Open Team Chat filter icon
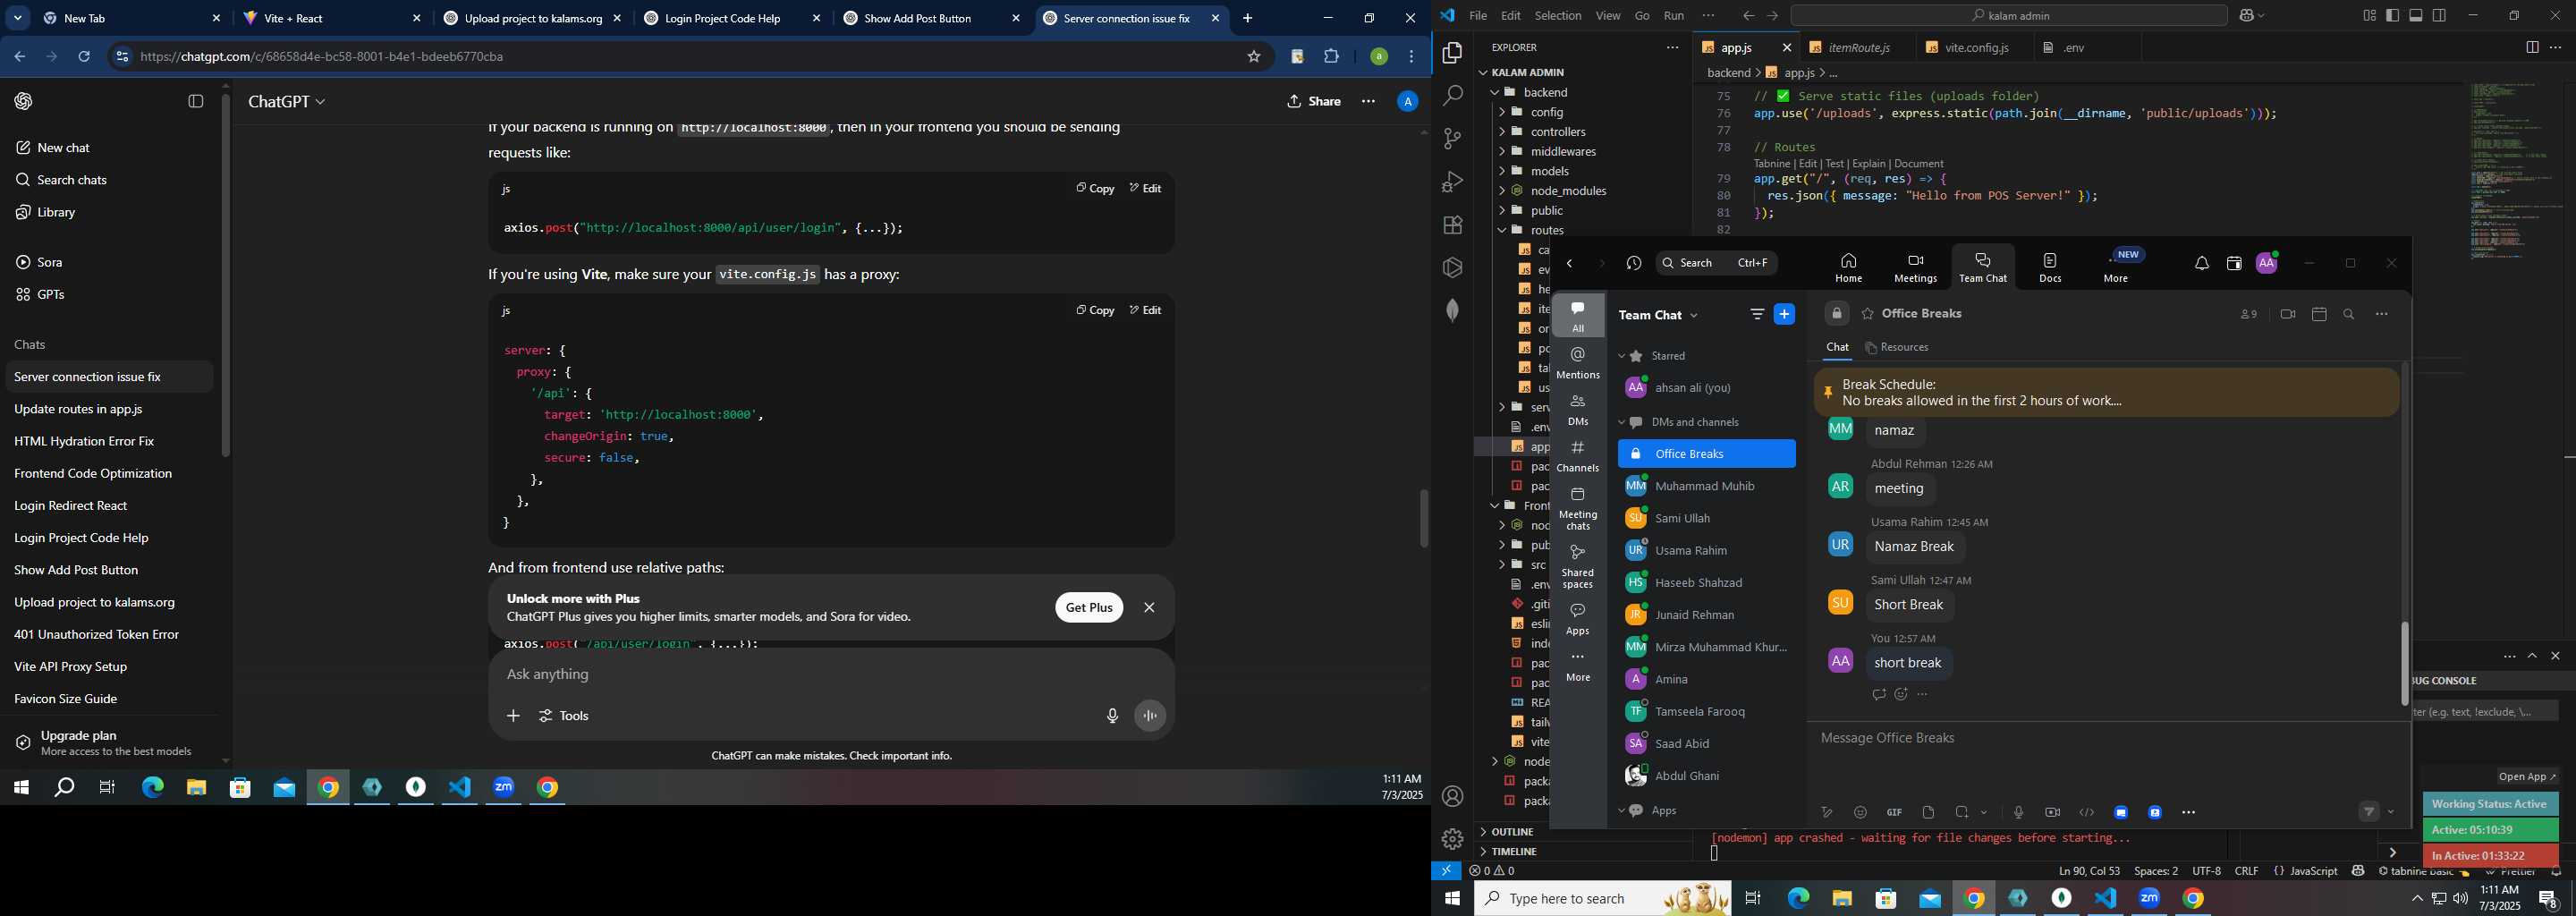The image size is (2576, 916). point(1757,314)
